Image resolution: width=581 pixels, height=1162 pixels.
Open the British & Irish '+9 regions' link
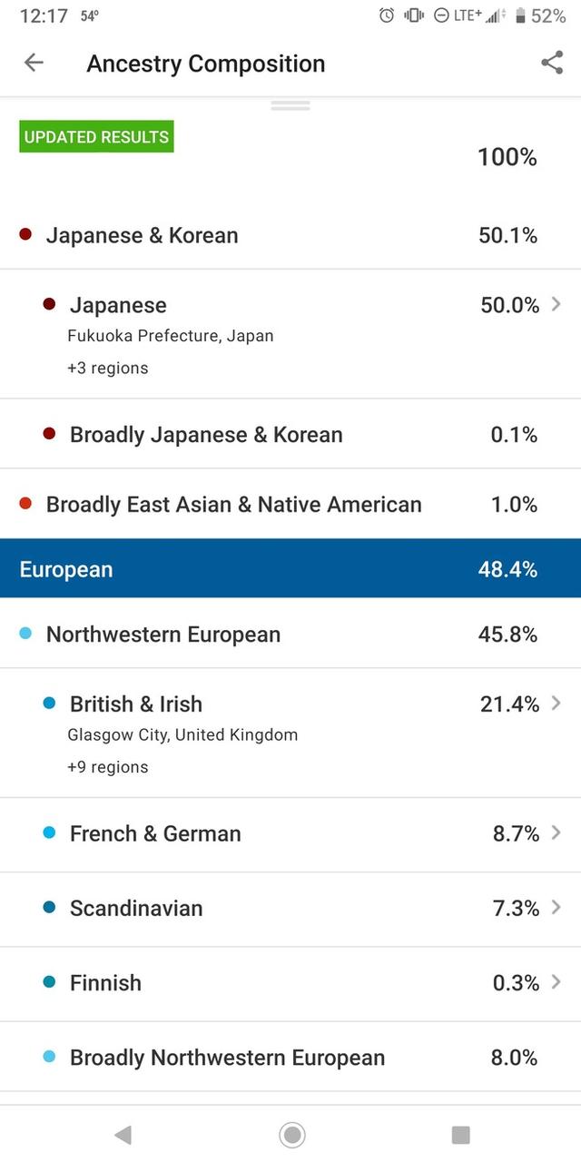coord(108,767)
